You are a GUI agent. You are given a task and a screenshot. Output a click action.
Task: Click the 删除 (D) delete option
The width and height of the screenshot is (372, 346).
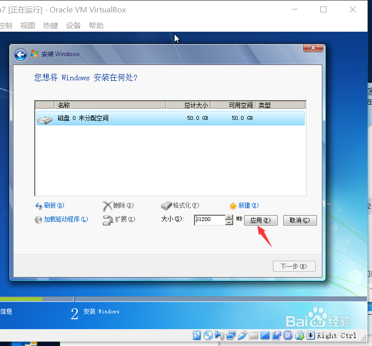[x=118, y=205]
